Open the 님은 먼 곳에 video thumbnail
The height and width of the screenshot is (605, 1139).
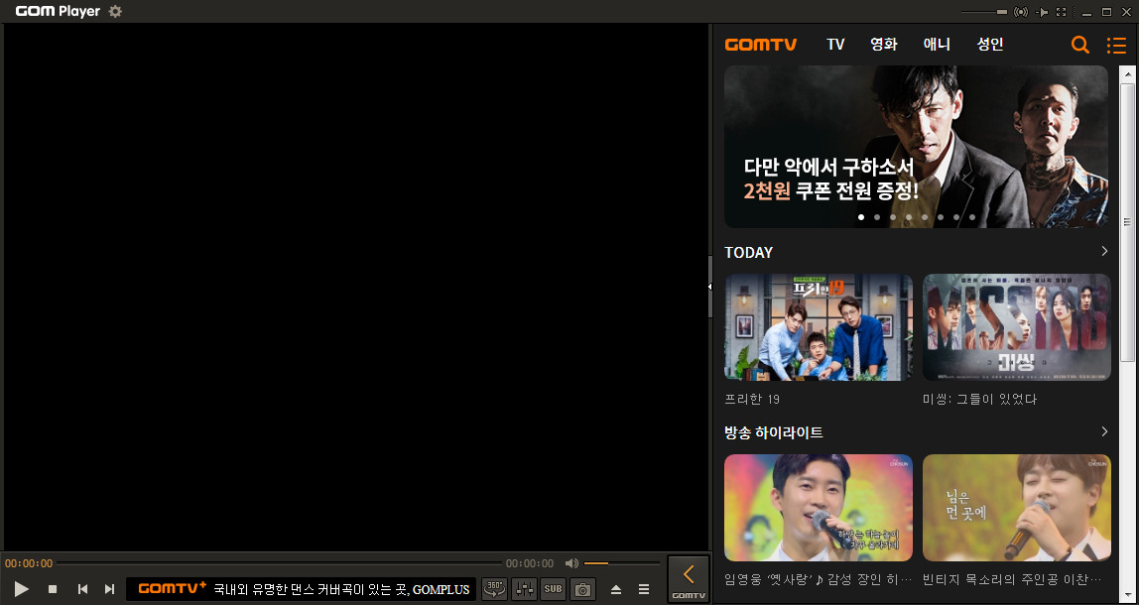click(x=1016, y=508)
